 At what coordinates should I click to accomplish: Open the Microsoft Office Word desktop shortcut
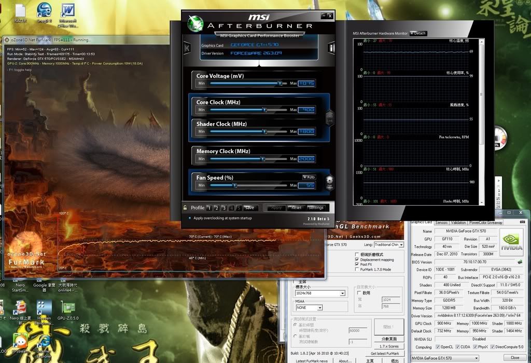[x=68, y=15]
